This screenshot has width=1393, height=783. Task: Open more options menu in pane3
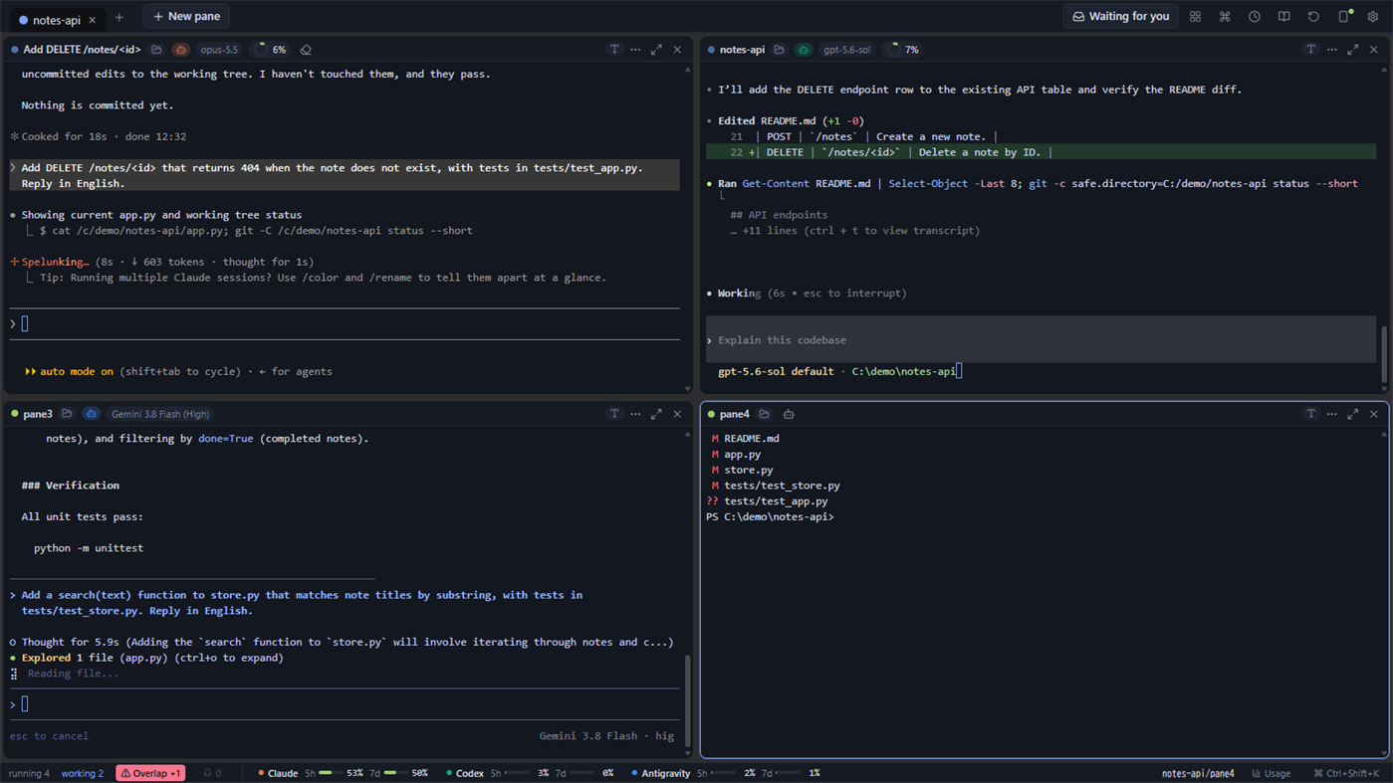pyautogui.click(x=635, y=414)
